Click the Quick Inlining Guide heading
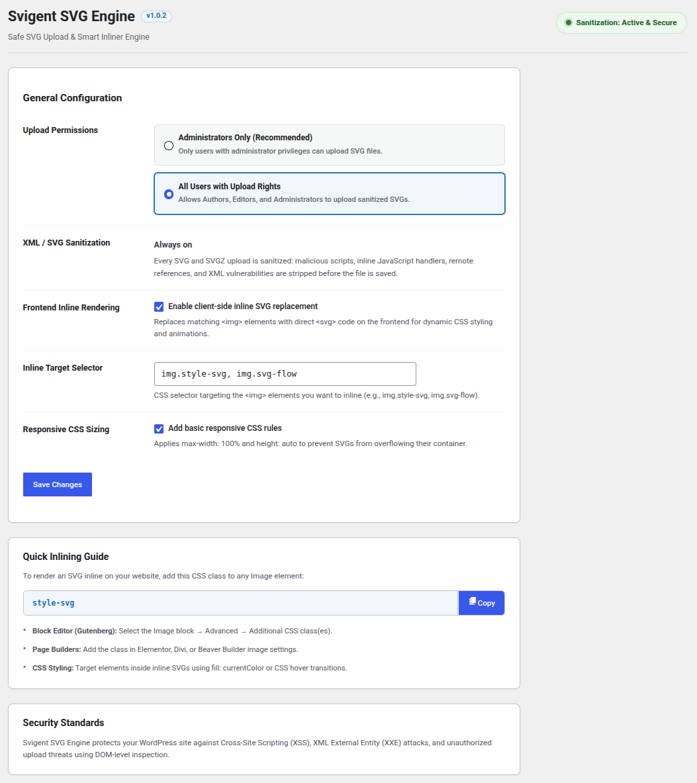 click(x=66, y=557)
